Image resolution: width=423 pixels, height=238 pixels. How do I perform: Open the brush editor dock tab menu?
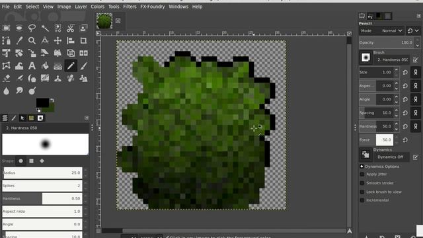(x=87, y=118)
